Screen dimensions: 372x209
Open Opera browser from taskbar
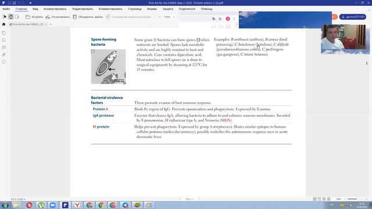[29, 205]
